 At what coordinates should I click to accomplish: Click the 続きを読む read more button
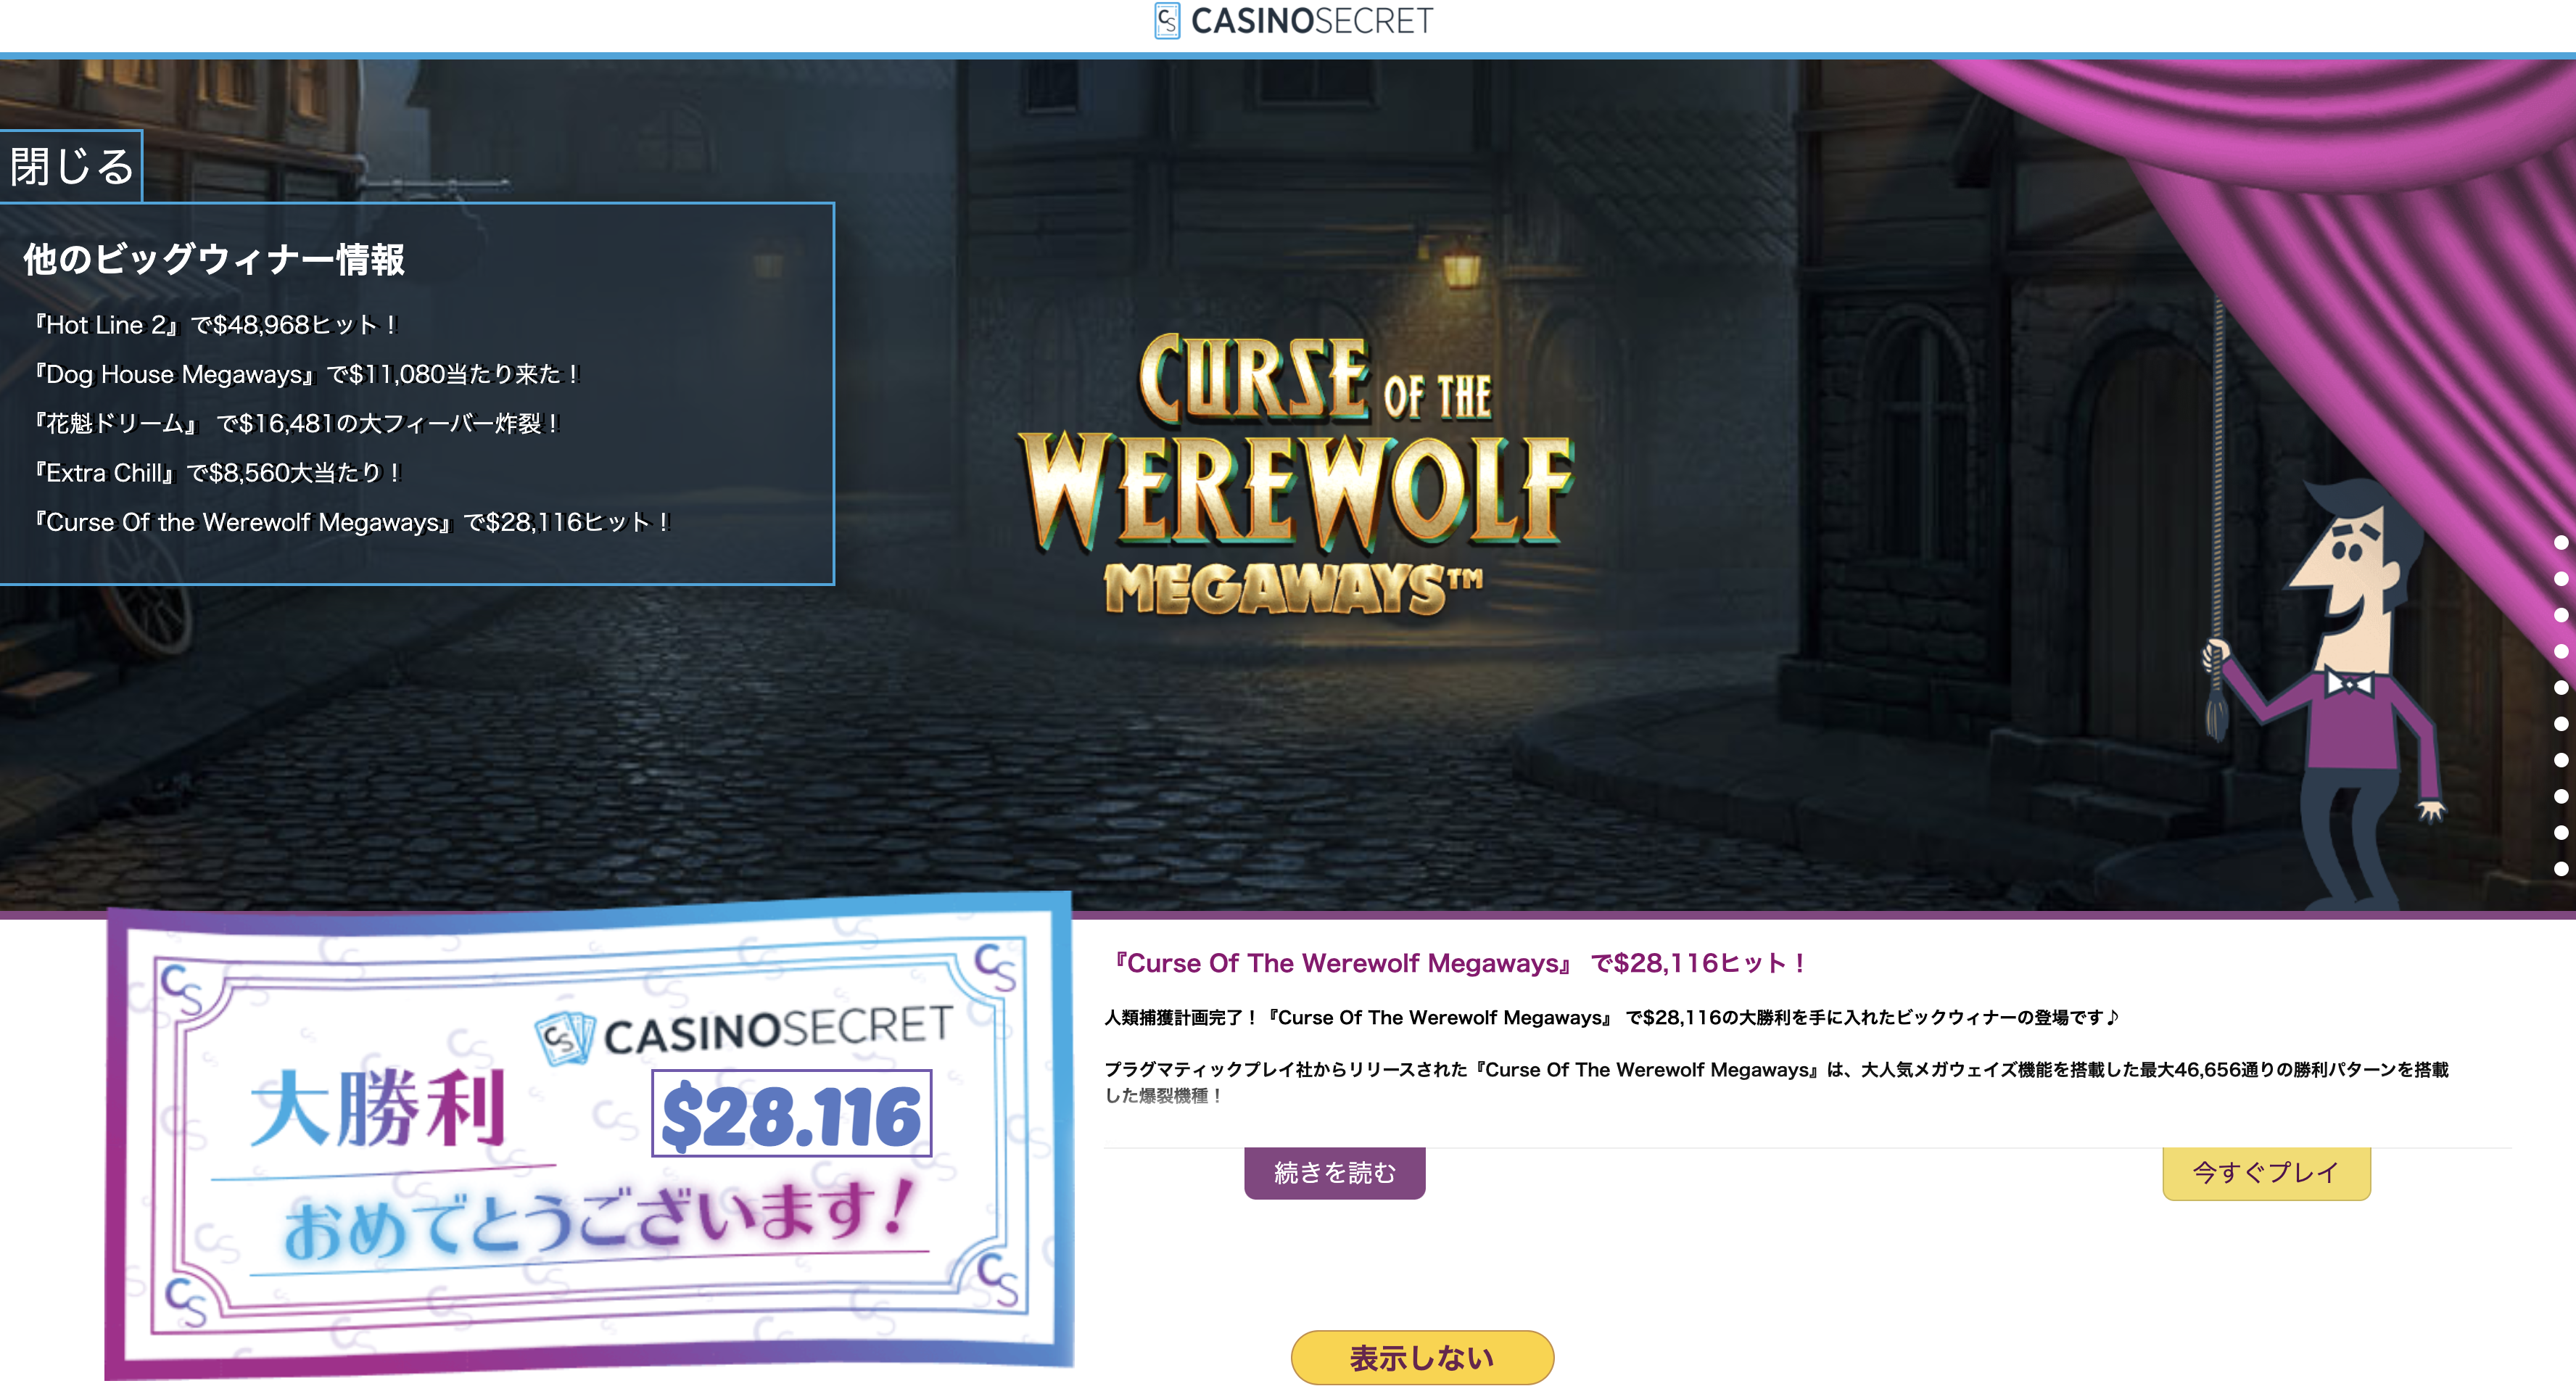[x=1334, y=1172]
